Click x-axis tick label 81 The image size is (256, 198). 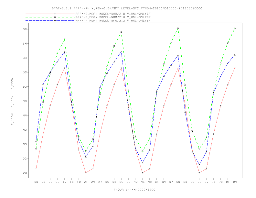(228, 182)
